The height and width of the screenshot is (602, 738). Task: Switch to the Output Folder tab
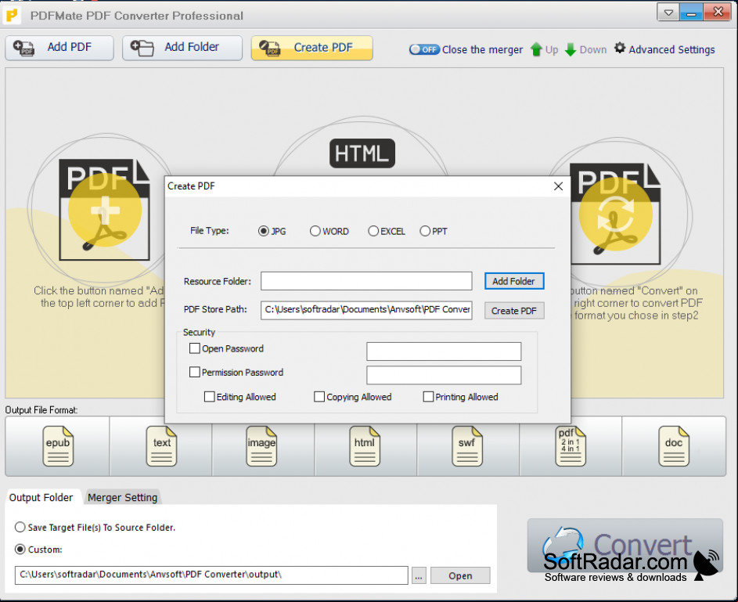[x=41, y=498]
